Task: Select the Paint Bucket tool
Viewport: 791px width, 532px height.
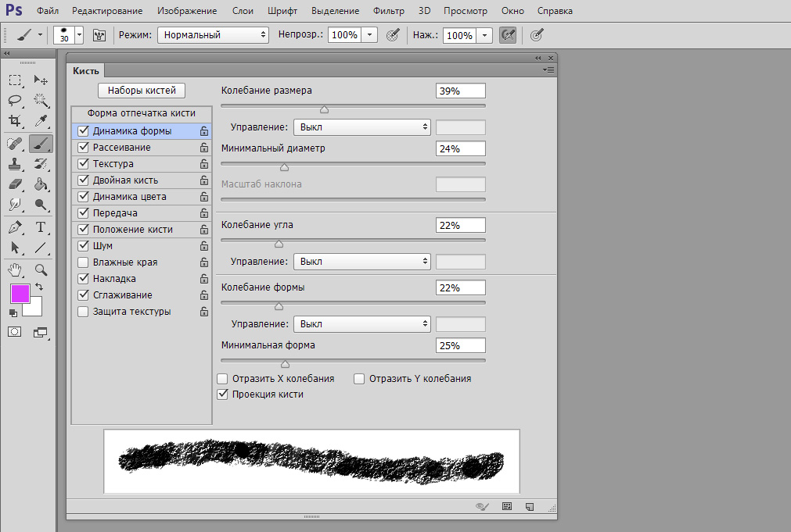Action: point(41,184)
